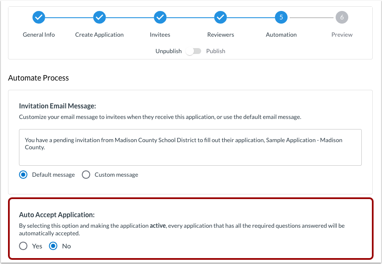Click the Automate Process heading

[38, 78]
